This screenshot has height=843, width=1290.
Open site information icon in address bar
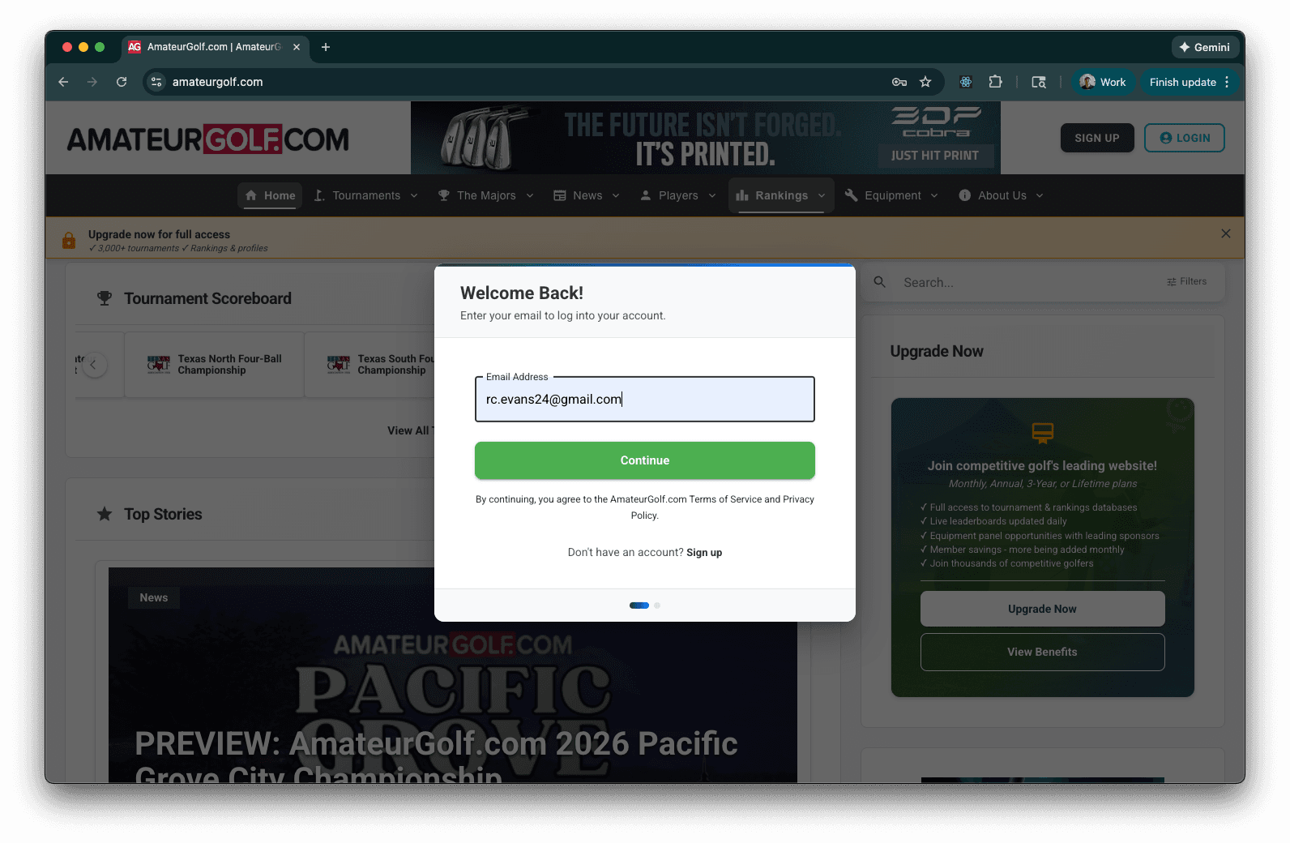[x=156, y=82]
